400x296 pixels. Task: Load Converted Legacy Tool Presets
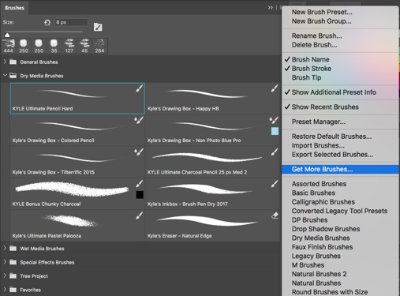point(339,211)
